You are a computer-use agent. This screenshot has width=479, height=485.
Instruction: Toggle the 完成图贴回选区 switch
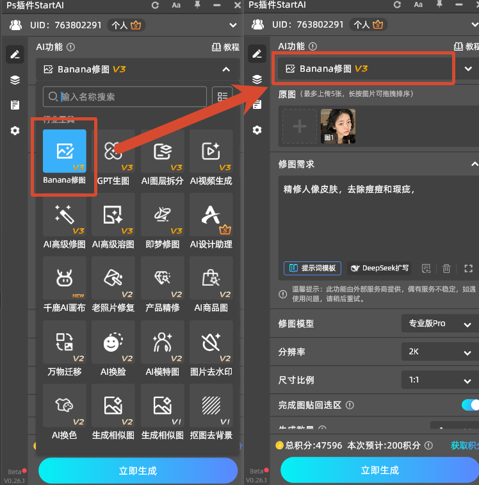tap(470, 405)
